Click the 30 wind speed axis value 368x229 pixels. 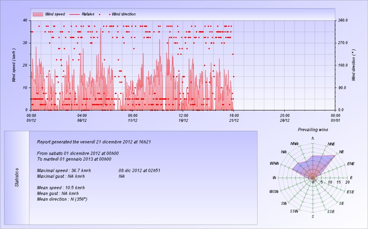(x=25, y=43)
